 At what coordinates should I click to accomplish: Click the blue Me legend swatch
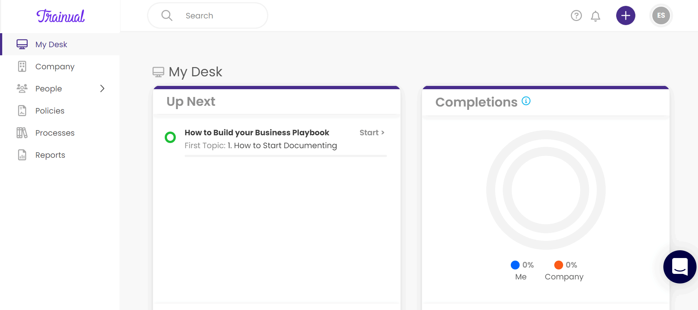(x=515, y=265)
